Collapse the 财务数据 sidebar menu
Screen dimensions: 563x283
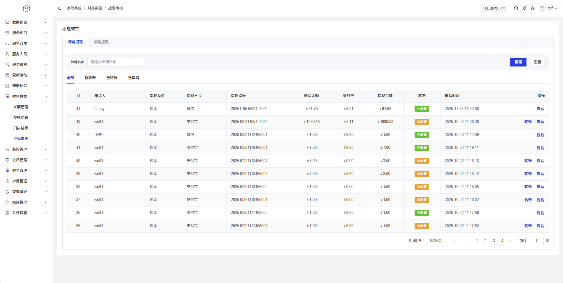click(x=46, y=96)
